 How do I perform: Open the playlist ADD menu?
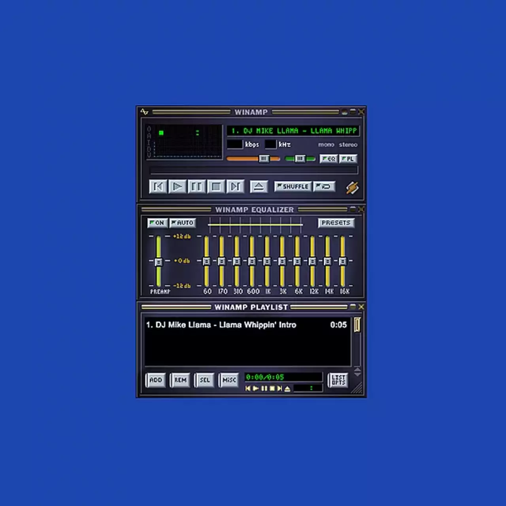[156, 380]
